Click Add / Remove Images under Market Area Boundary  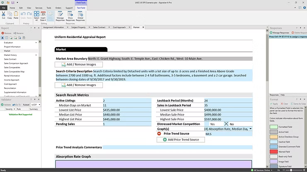79,64
